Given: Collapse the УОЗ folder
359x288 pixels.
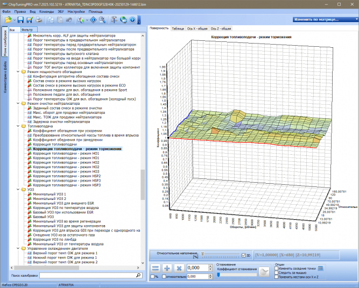Looking at the screenshot, I should coord(18,190).
